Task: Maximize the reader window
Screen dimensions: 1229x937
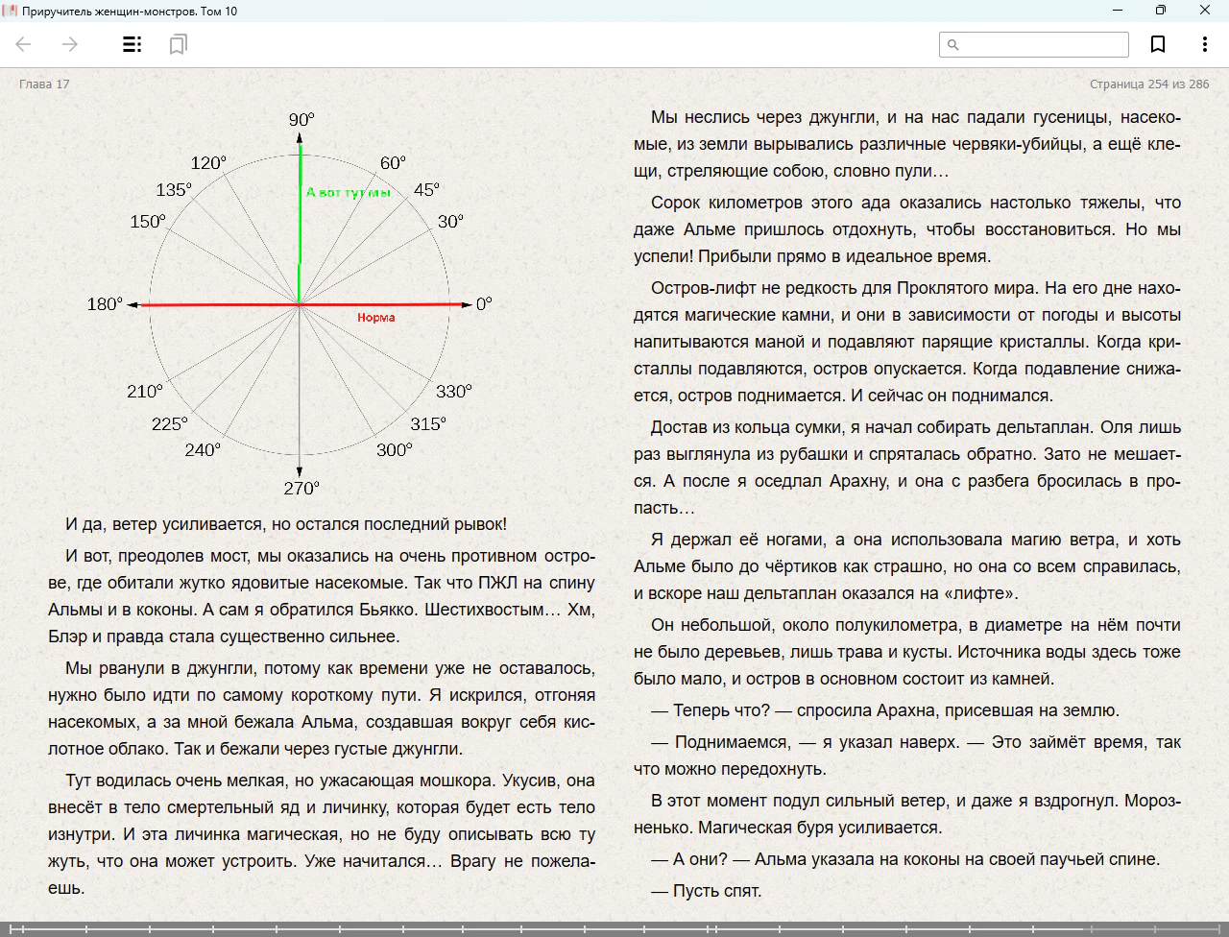Action: click(1161, 11)
